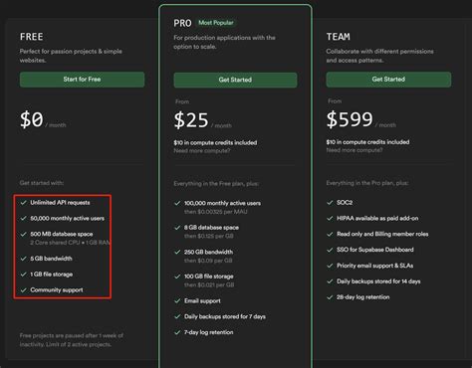Click the Community support feature item
Screen dimensions: 472x368
(57, 290)
